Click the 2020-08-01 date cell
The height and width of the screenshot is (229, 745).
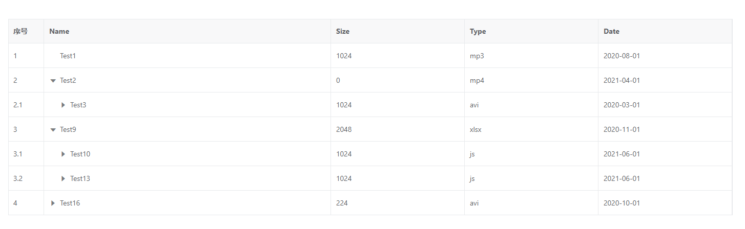tap(622, 56)
